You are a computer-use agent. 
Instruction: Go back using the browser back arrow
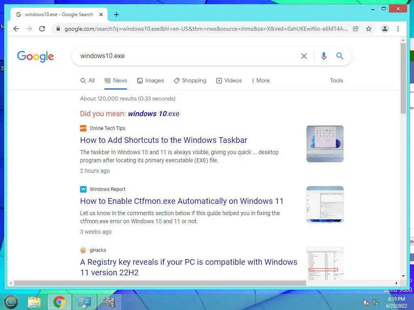point(16,29)
